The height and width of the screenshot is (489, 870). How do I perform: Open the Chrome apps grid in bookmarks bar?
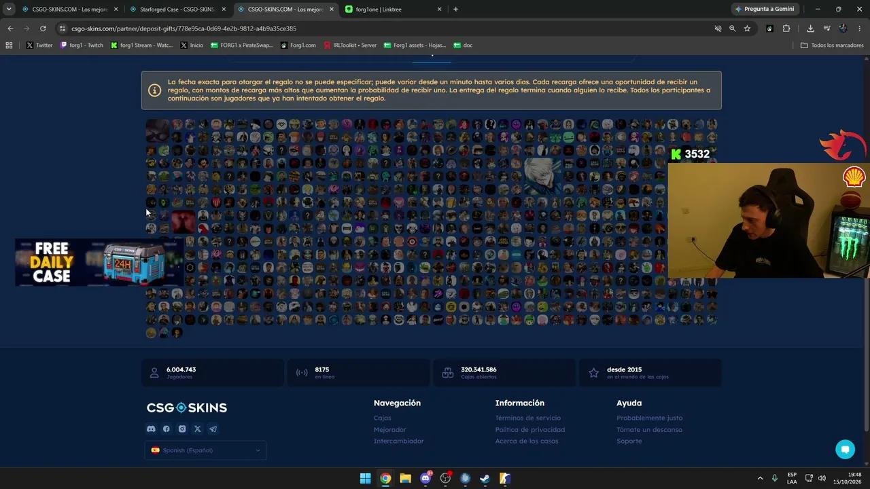9,45
